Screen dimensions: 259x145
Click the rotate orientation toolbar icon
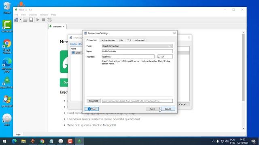(x=49, y=20)
